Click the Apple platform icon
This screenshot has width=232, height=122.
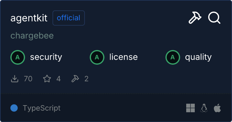(217, 108)
